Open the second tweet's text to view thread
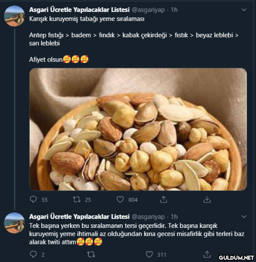The height and width of the screenshot is (262, 256). click(x=137, y=234)
